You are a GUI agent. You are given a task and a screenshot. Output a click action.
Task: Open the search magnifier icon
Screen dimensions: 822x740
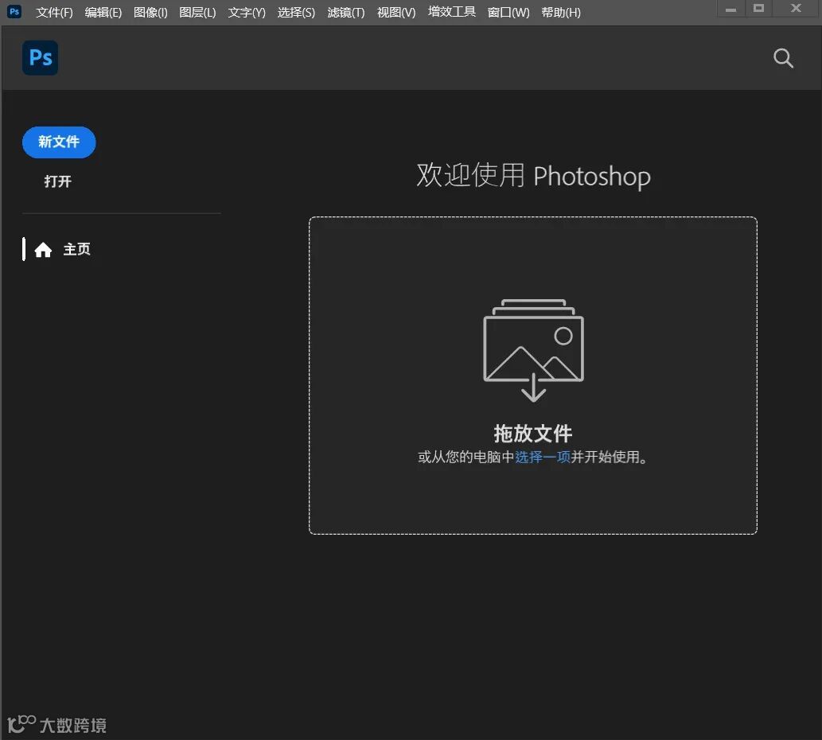[x=783, y=58]
